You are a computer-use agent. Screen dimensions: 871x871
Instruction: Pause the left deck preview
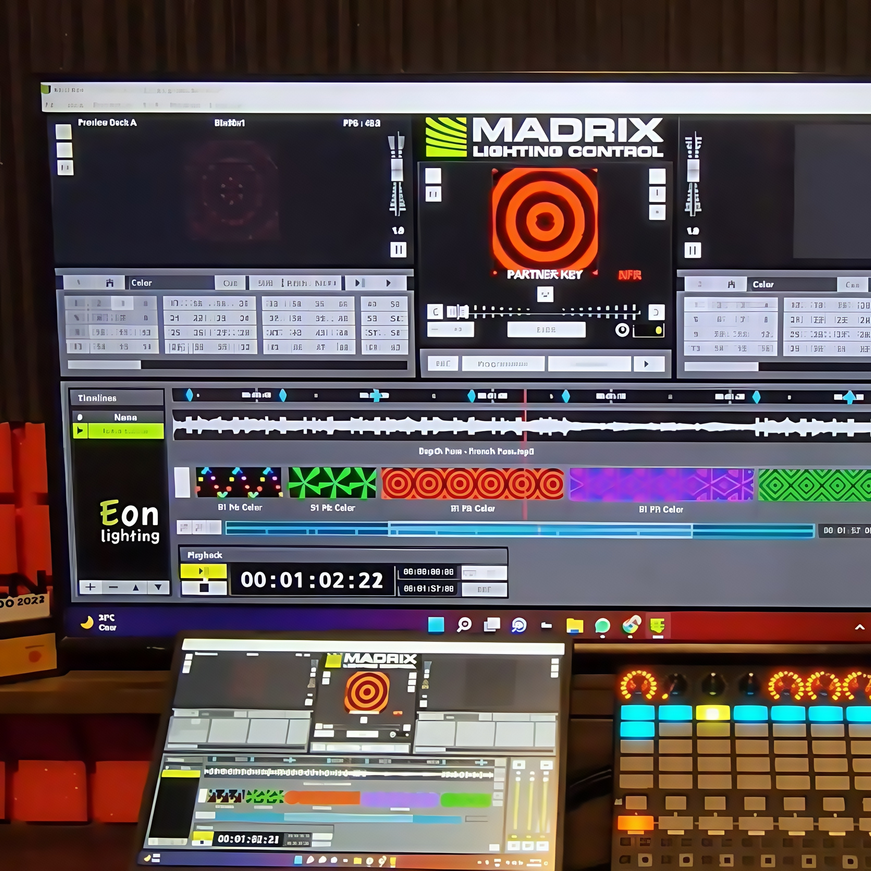[398, 250]
